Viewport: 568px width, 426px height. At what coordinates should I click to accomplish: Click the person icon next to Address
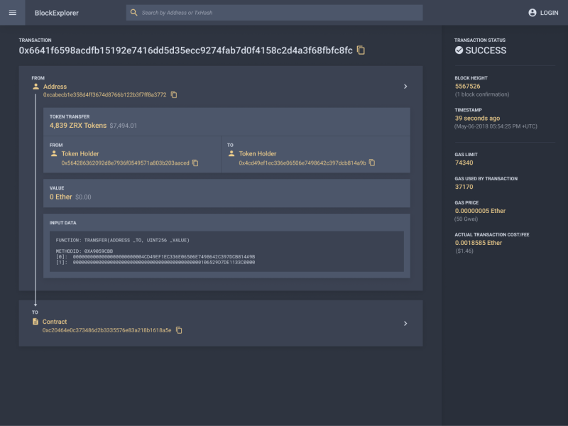pos(35,86)
